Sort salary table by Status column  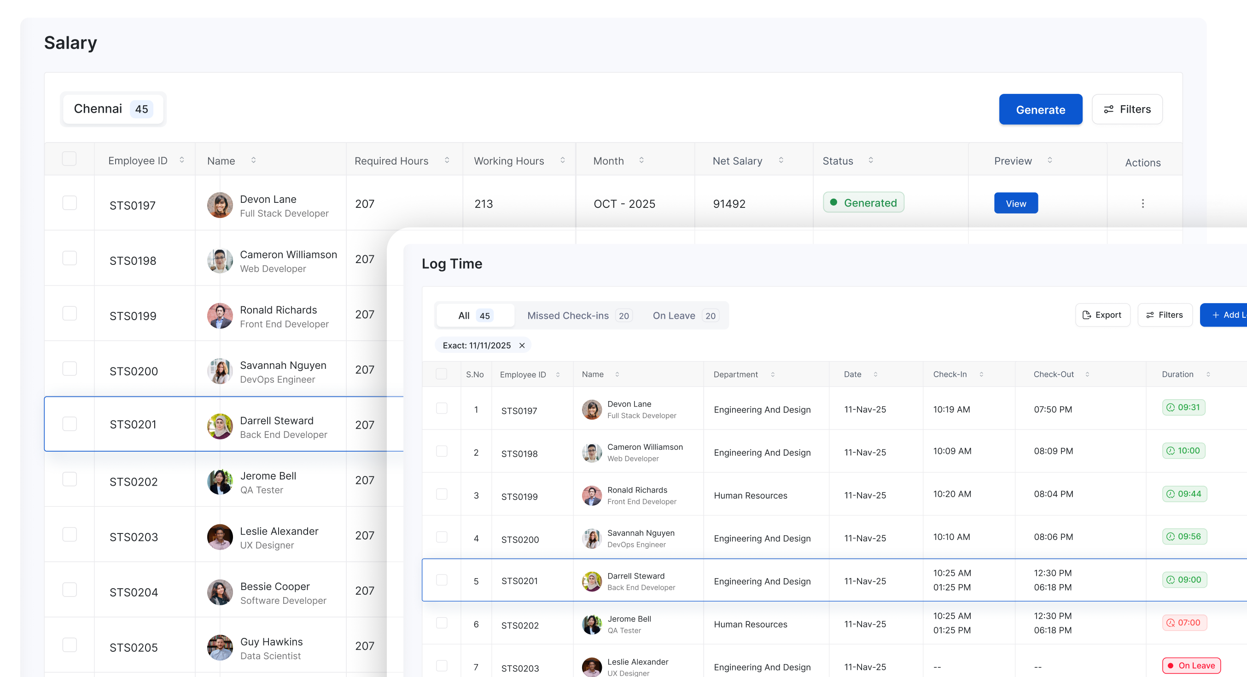pos(870,160)
